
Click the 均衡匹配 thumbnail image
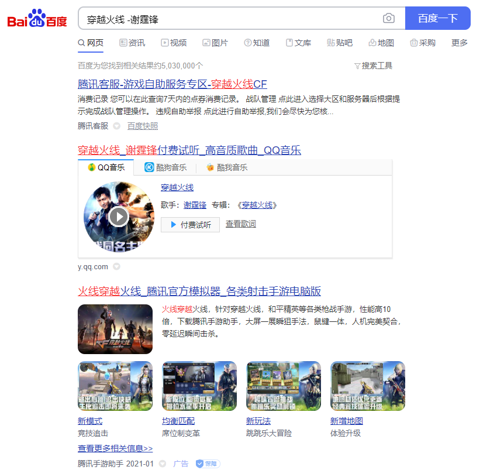click(x=199, y=386)
